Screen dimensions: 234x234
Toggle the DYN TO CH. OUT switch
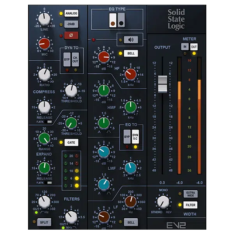pyautogui.click(x=75, y=59)
